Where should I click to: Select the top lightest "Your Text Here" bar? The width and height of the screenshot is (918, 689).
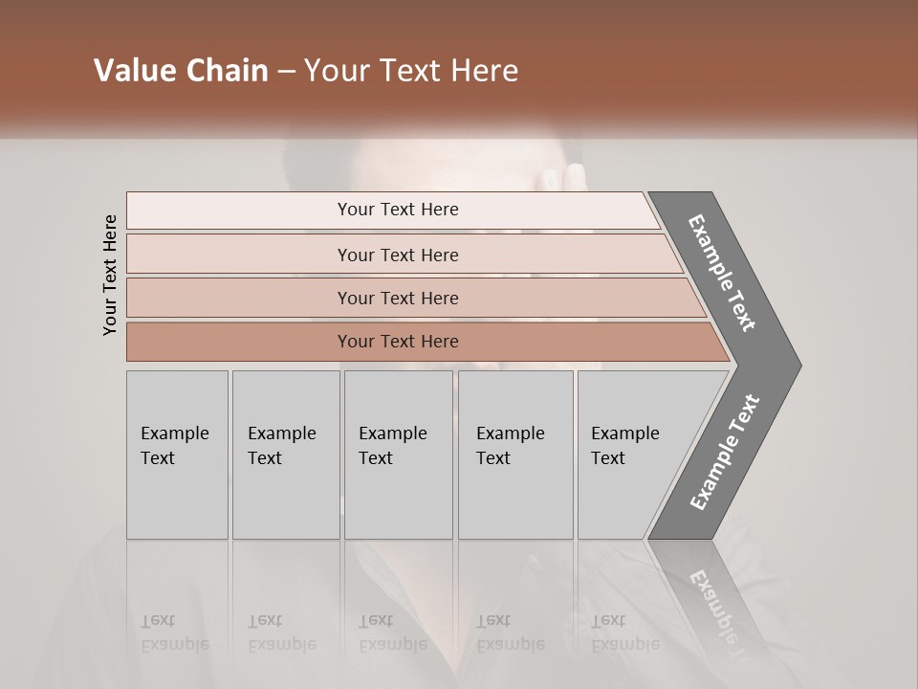[397, 210]
